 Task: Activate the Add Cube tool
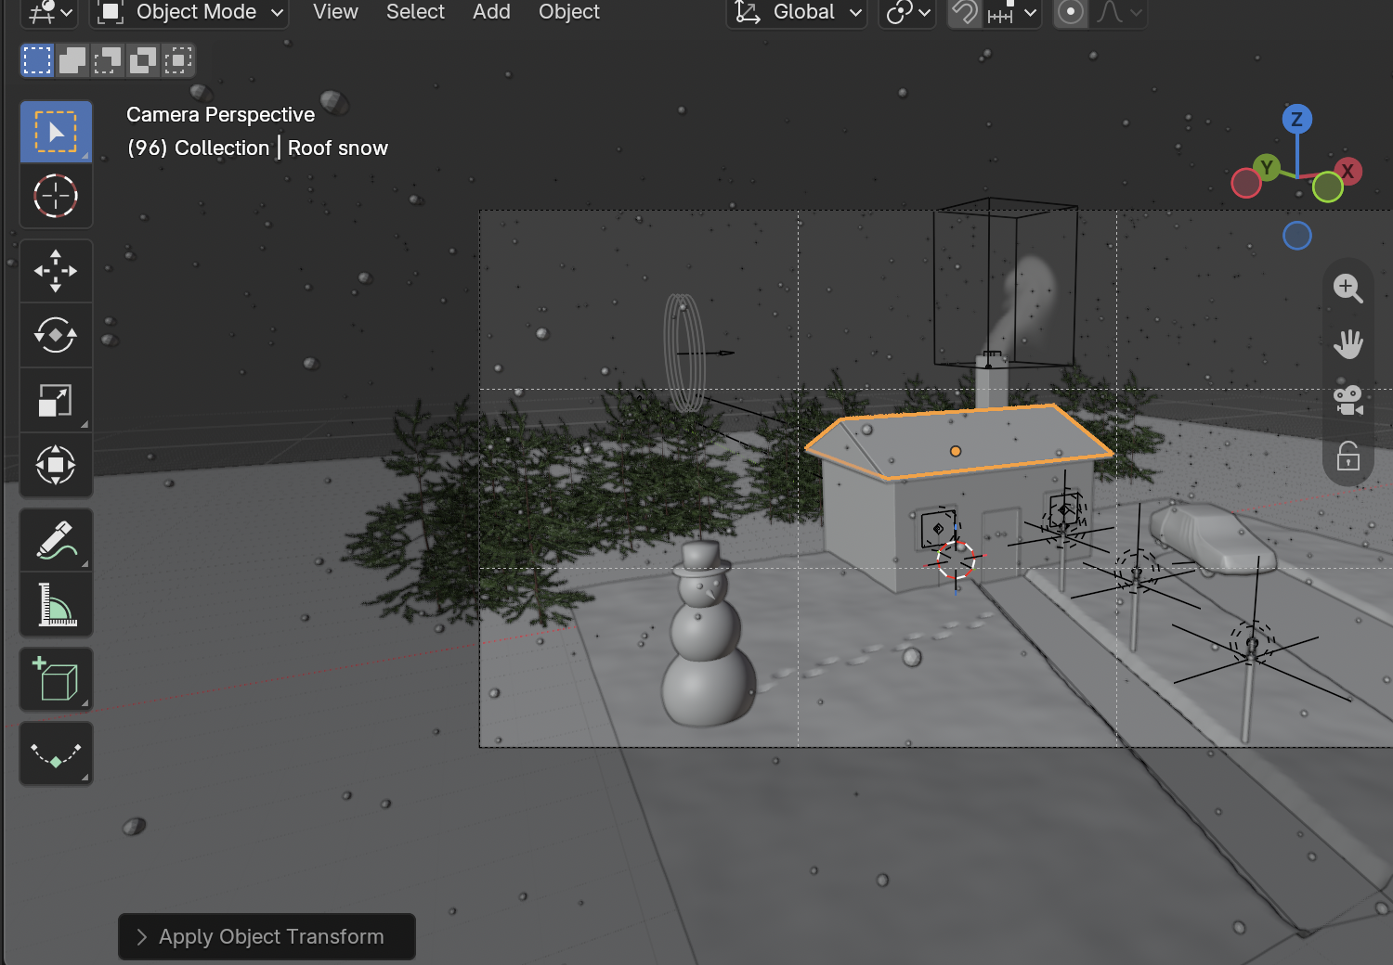[x=56, y=679]
